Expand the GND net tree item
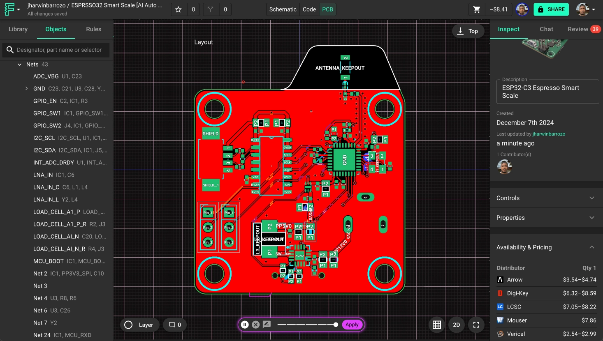Screen dimensions: 603x341 tap(27, 88)
